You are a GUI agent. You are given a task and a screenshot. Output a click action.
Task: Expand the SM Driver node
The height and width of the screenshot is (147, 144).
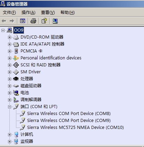click(x=9, y=72)
